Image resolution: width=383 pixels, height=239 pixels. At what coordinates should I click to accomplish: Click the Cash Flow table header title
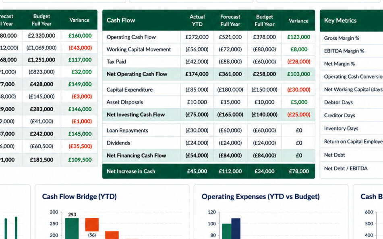pyautogui.click(x=121, y=20)
